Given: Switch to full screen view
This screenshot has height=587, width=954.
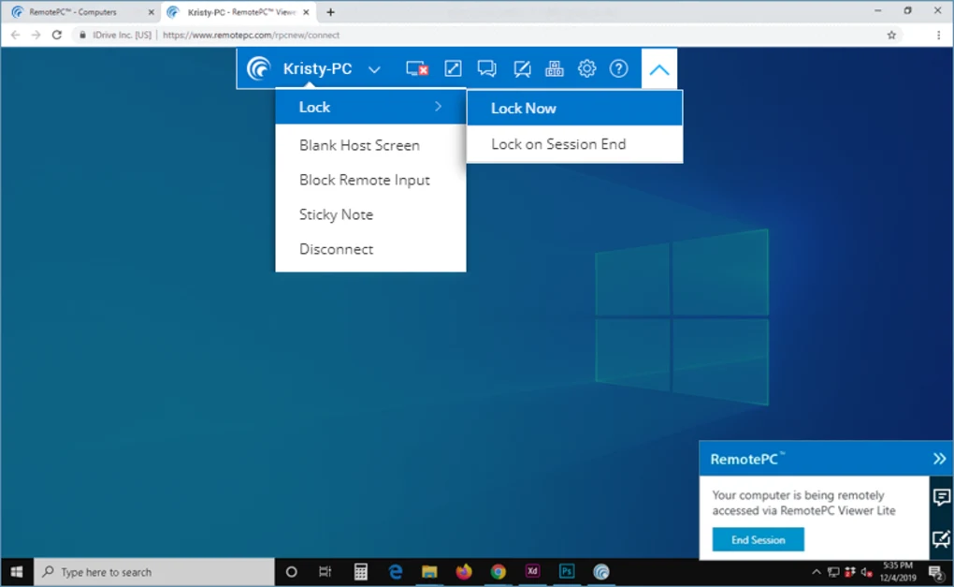Looking at the screenshot, I should (x=453, y=67).
